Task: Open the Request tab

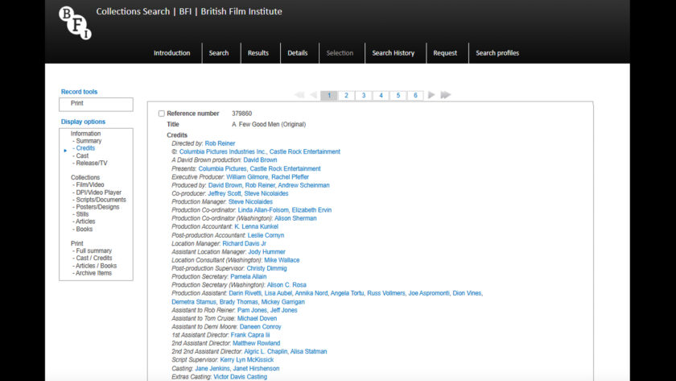Action: (x=445, y=53)
